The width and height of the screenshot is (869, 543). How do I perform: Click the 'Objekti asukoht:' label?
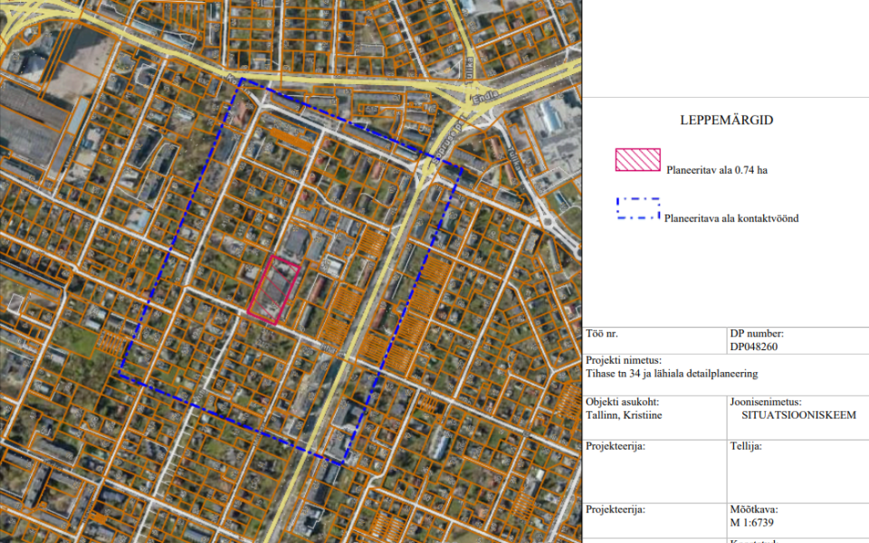click(623, 402)
